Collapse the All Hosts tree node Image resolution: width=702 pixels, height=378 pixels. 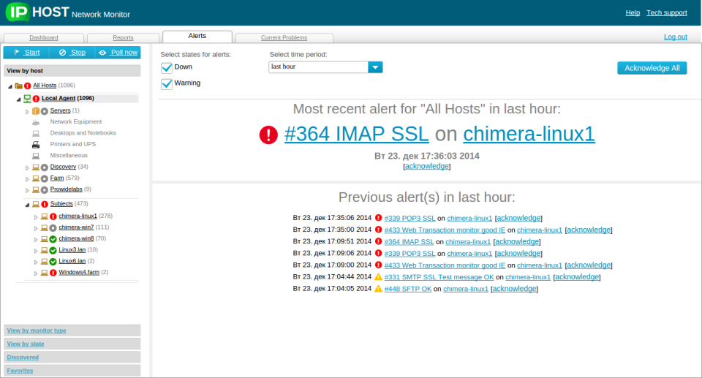(10, 86)
